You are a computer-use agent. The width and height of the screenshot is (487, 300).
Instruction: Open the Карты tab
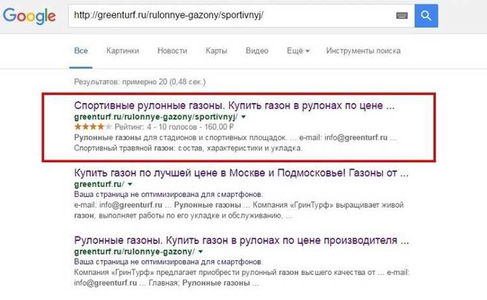216,51
